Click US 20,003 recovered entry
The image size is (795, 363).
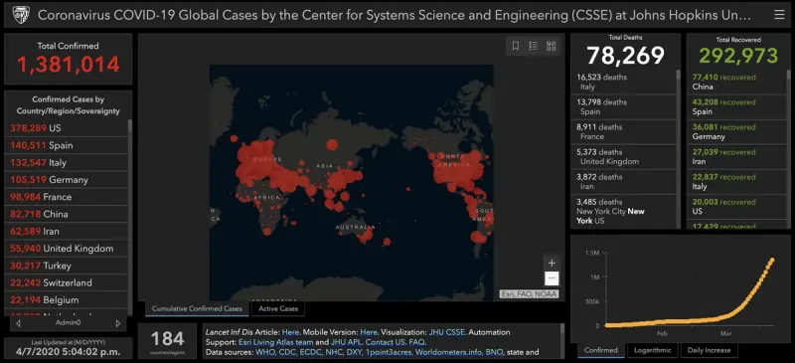(x=736, y=206)
